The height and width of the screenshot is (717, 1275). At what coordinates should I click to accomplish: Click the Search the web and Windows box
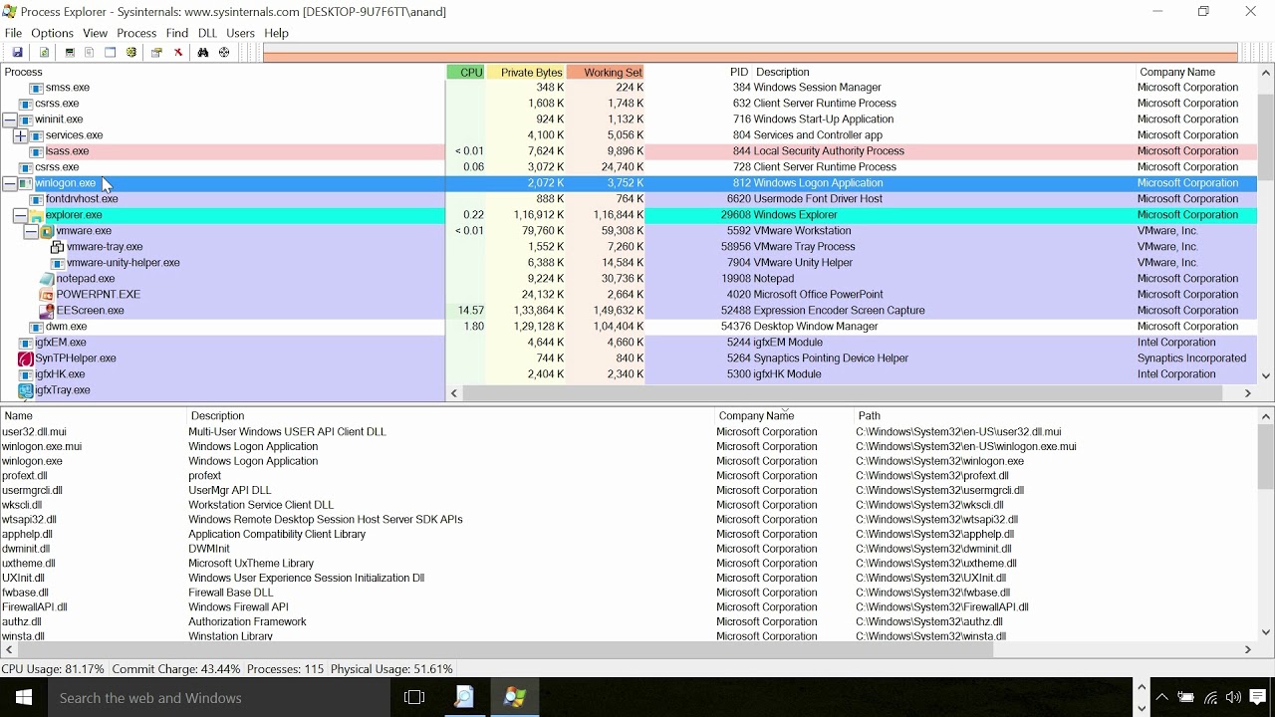click(x=219, y=698)
